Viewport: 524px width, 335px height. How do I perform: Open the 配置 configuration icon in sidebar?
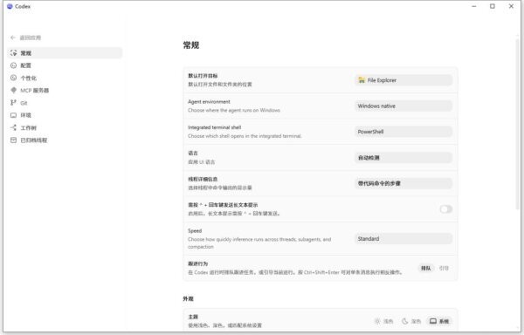click(x=13, y=65)
